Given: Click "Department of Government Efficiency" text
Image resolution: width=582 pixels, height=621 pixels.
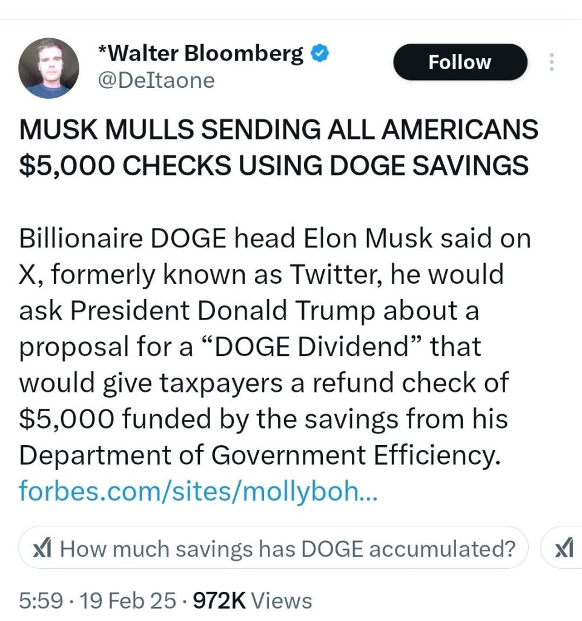Looking at the screenshot, I should (x=260, y=455).
